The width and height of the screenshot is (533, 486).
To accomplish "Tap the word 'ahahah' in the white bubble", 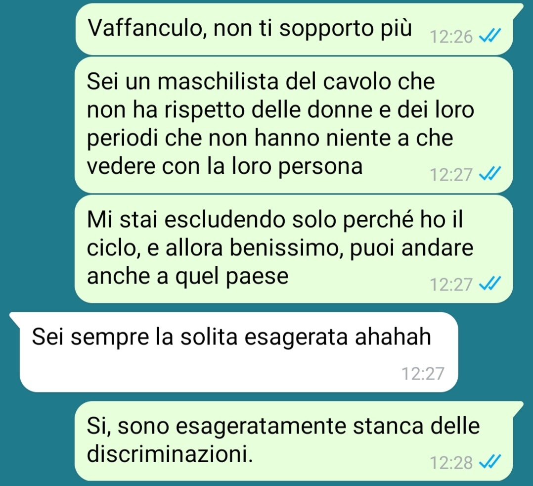I will coord(393,336).
